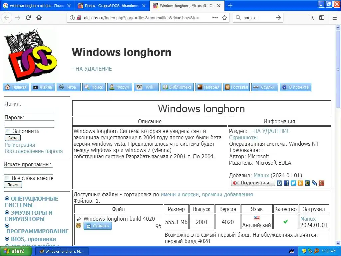Open the Игры menu item
341x256 pixels.
(x=69, y=87)
